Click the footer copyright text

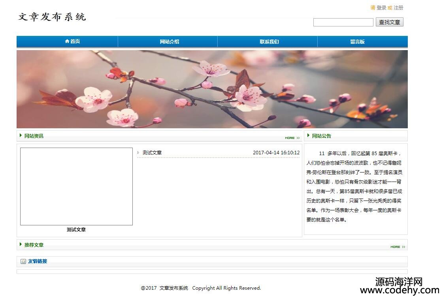201,288
